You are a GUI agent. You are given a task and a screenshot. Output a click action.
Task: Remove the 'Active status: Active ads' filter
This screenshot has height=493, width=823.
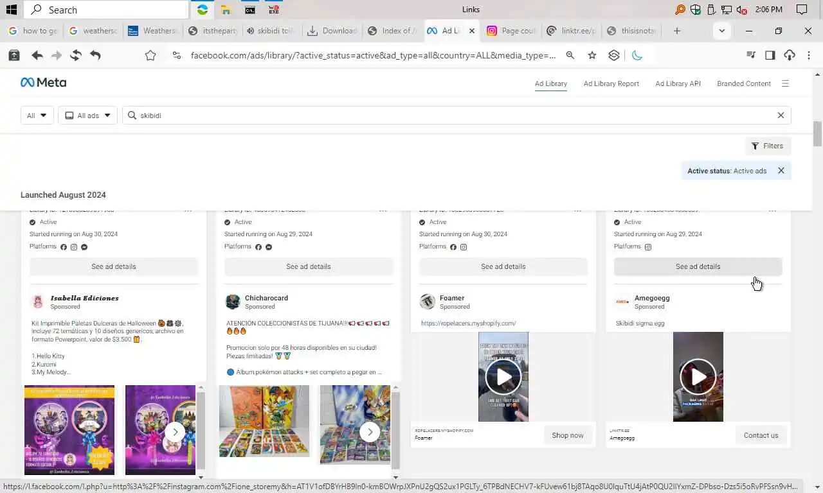pos(781,171)
